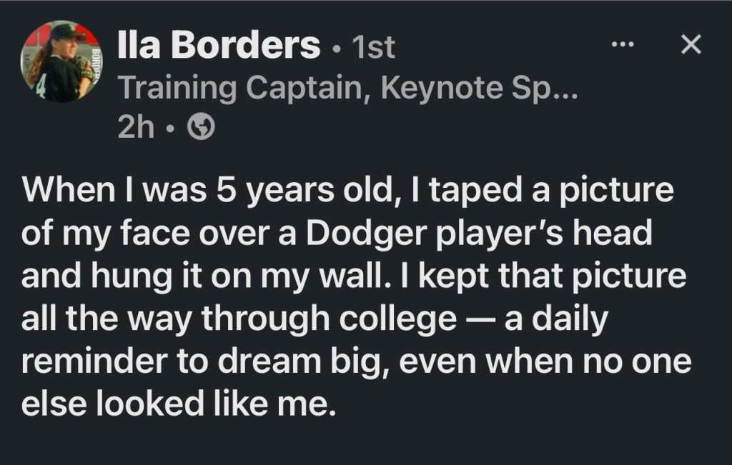The width and height of the screenshot is (732, 465).
Task: Click the line mentioning Dodger player's head
Action: 337,235
